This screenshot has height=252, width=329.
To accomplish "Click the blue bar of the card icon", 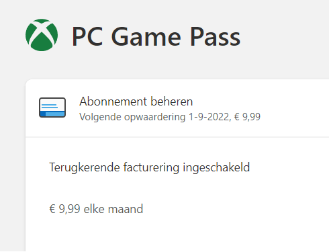I will [x=52, y=114].
